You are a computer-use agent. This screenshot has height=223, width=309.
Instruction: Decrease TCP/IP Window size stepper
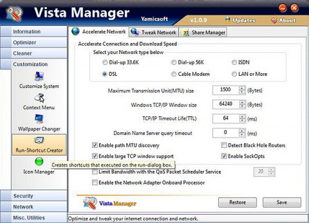(242, 106)
